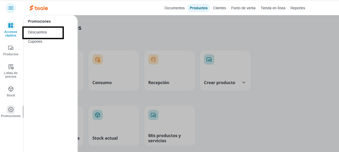This screenshot has width=339, height=152.
Task: Open the Productos top menu
Action: click(x=199, y=8)
